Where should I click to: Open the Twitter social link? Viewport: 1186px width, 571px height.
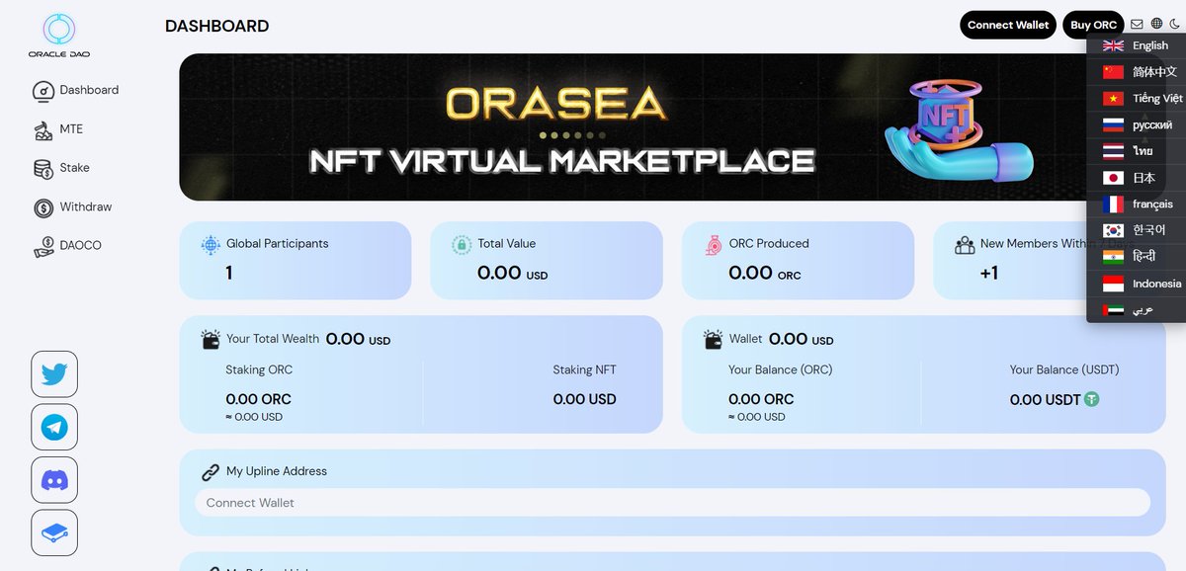pyautogui.click(x=54, y=374)
